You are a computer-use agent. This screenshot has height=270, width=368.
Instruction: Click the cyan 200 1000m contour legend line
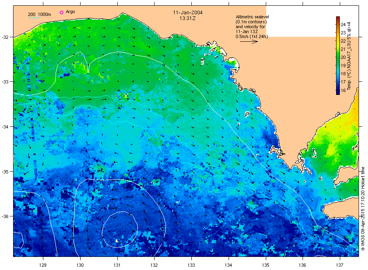coord(34,18)
